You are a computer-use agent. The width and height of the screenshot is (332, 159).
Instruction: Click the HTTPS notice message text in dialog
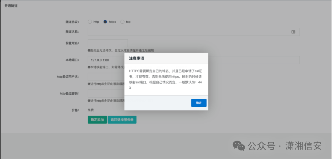(166, 79)
